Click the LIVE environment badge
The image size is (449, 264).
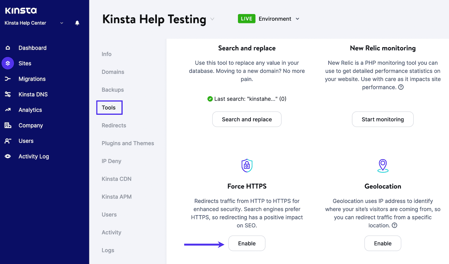(246, 19)
